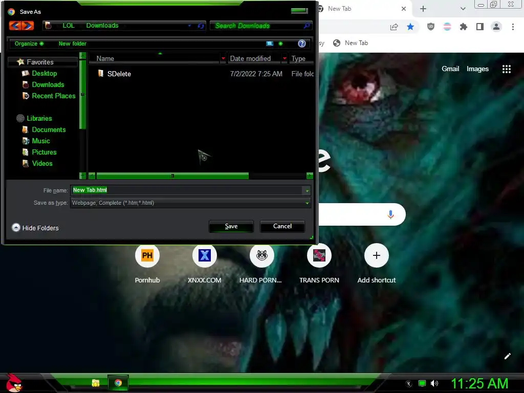Open the Music library
524x393 pixels.
tap(41, 141)
